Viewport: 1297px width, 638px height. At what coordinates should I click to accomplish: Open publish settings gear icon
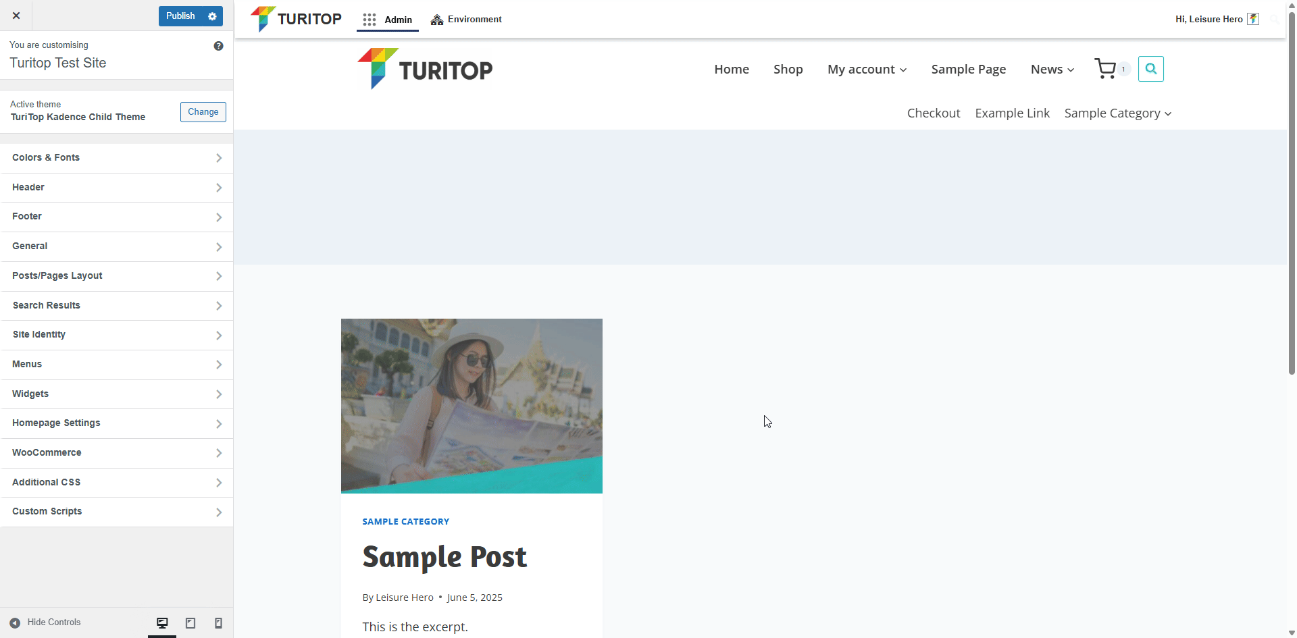coord(212,16)
